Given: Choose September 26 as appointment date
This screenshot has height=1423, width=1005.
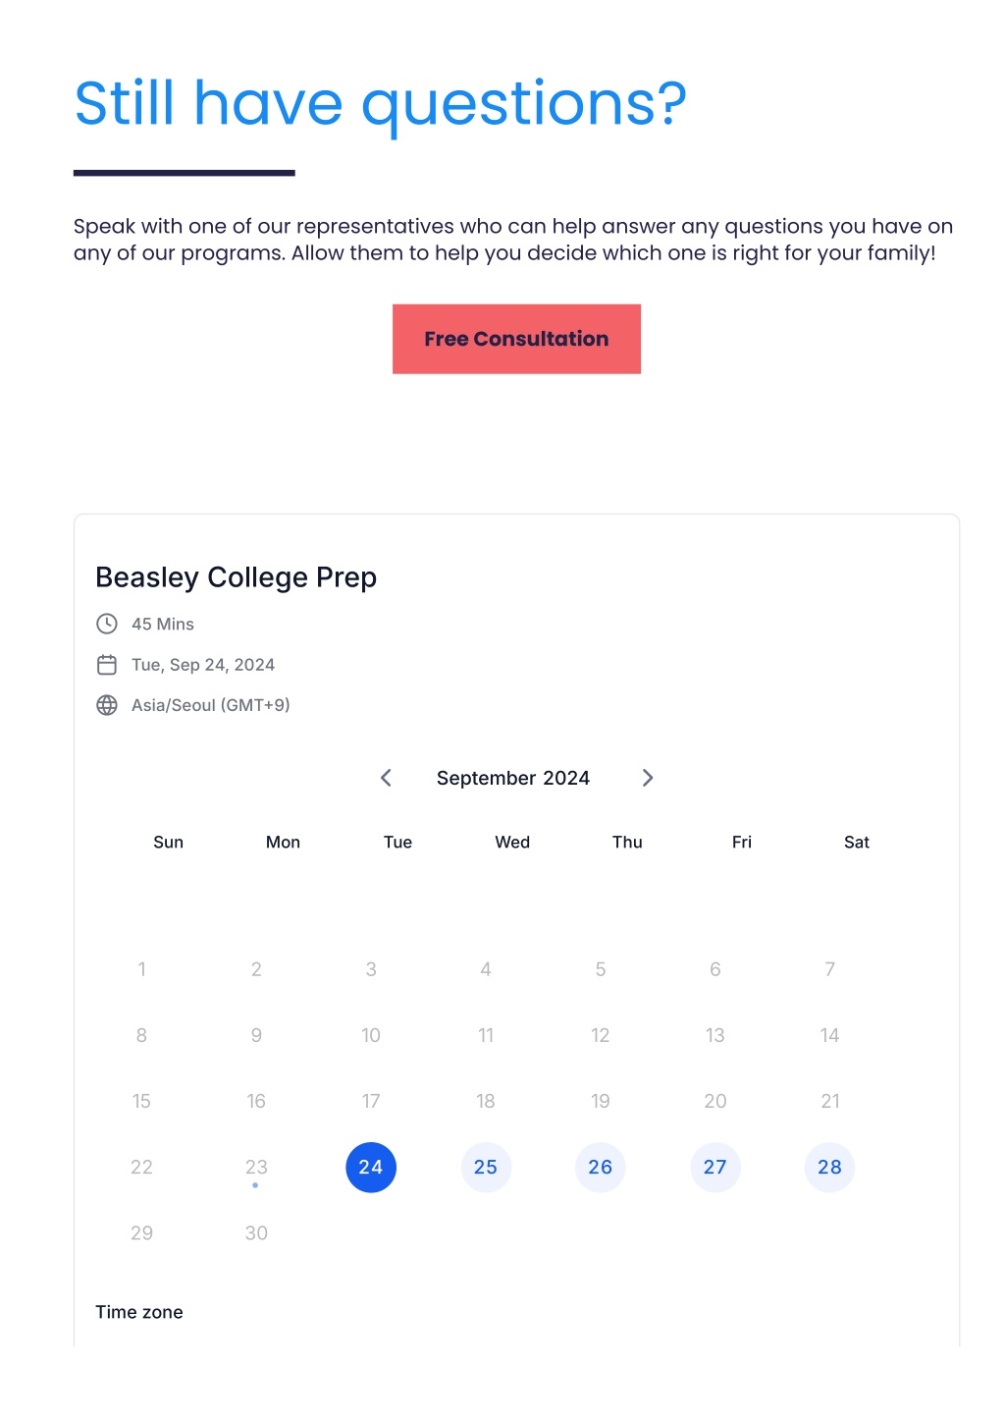Looking at the screenshot, I should pos(601,1168).
